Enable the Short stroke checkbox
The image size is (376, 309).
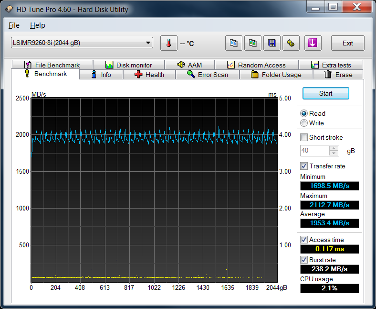pyautogui.click(x=304, y=137)
